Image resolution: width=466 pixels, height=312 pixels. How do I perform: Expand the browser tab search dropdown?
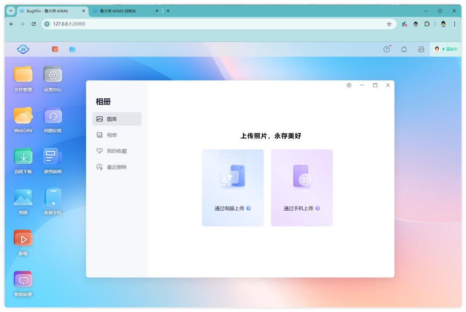pyautogui.click(x=11, y=11)
